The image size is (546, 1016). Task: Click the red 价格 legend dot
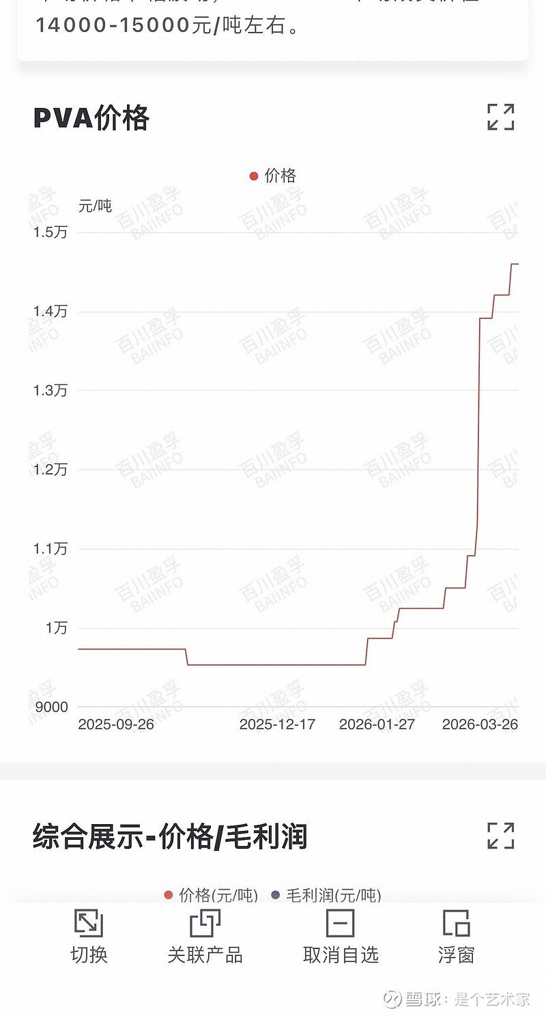coord(254,176)
